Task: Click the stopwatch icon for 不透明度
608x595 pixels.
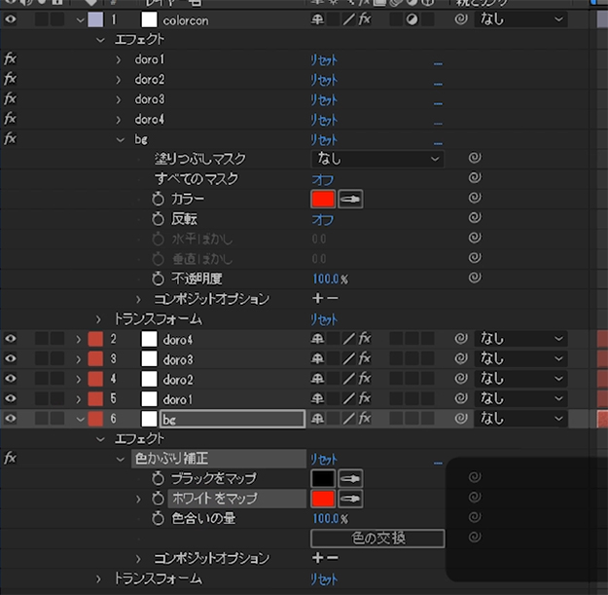Action: 161,279
